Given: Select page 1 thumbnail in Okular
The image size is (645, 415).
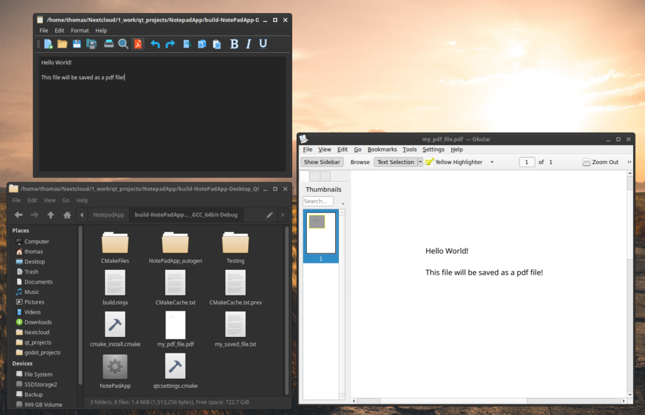Looking at the screenshot, I should coord(321,233).
